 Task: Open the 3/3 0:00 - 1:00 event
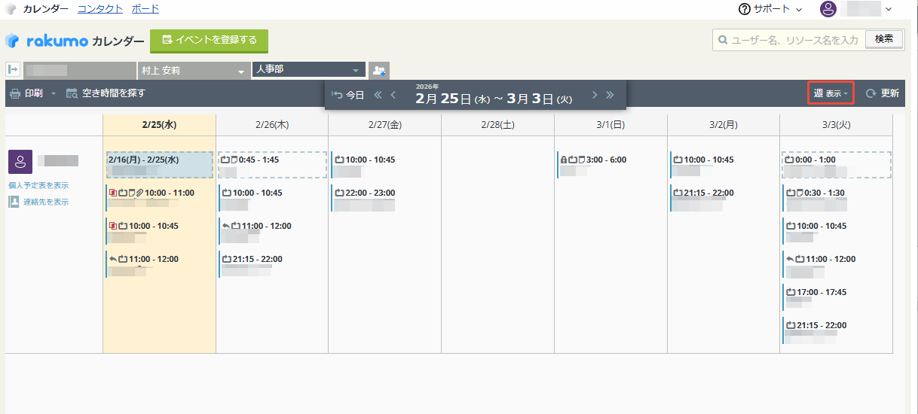click(837, 165)
